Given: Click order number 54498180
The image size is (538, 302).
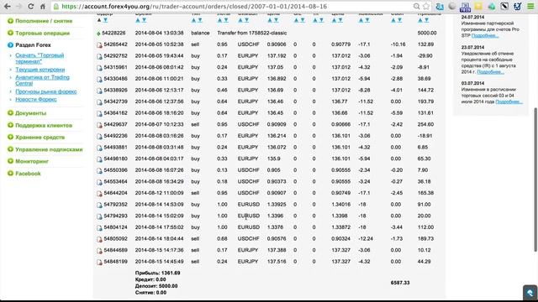Looking at the screenshot, I should point(116,159).
